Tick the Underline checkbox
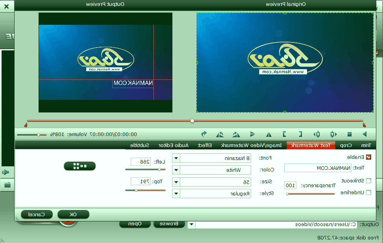 tap(368, 193)
